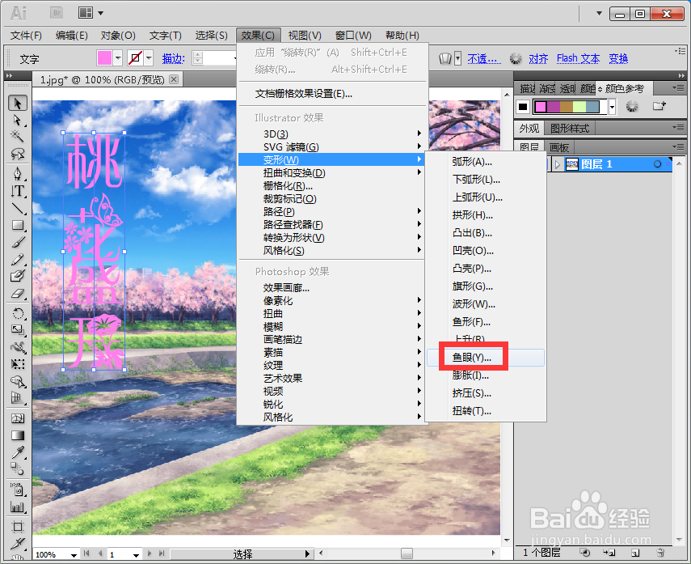Select the Free Transform tool
This screenshot has width=691, height=564.
tap(18, 364)
